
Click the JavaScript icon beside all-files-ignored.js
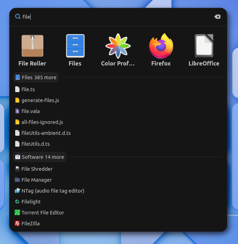(17, 122)
